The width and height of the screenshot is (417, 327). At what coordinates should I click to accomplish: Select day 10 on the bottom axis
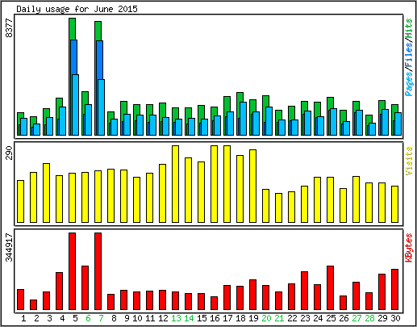(137, 318)
